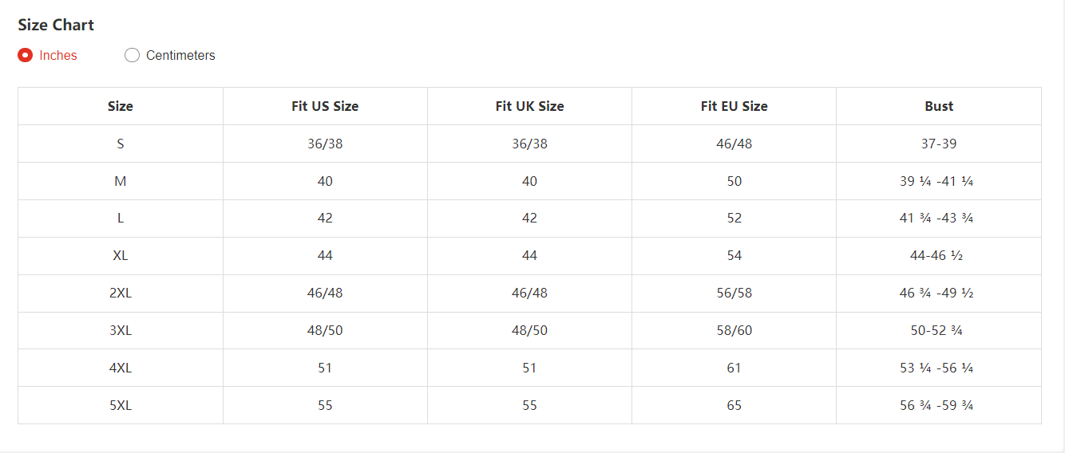Image resolution: width=1065 pixels, height=453 pixels.
Task: Click the Size column header
Action: [121, 106]
